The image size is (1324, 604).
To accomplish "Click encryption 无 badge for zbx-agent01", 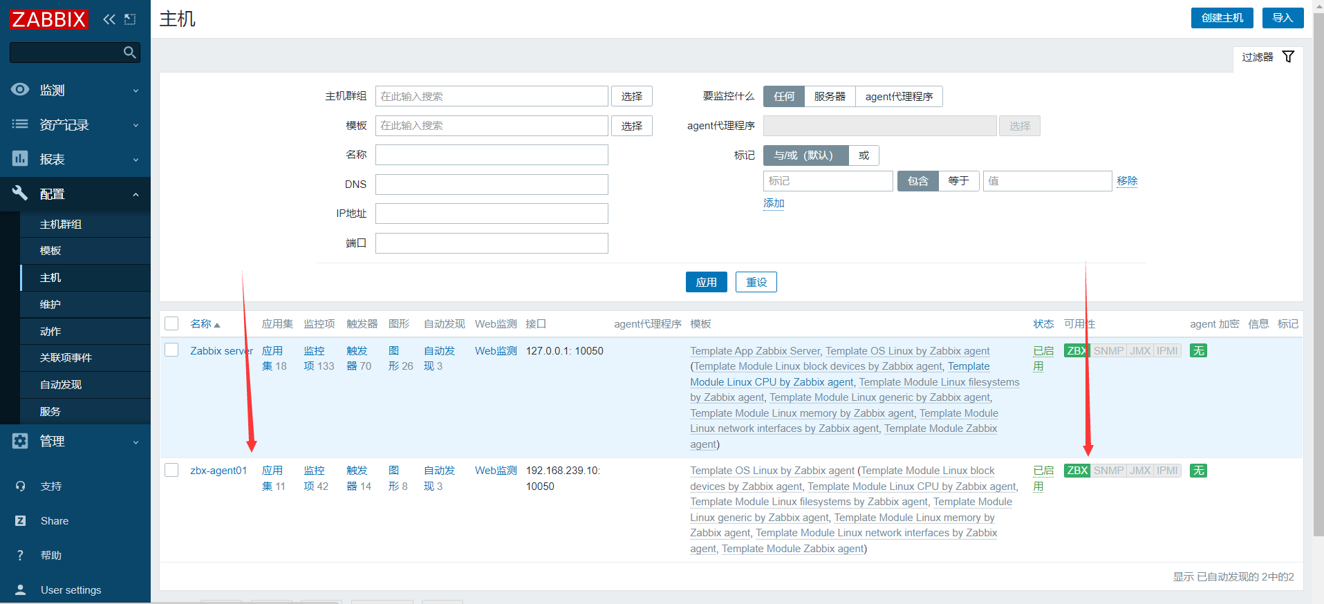I will pos(1198,471).
